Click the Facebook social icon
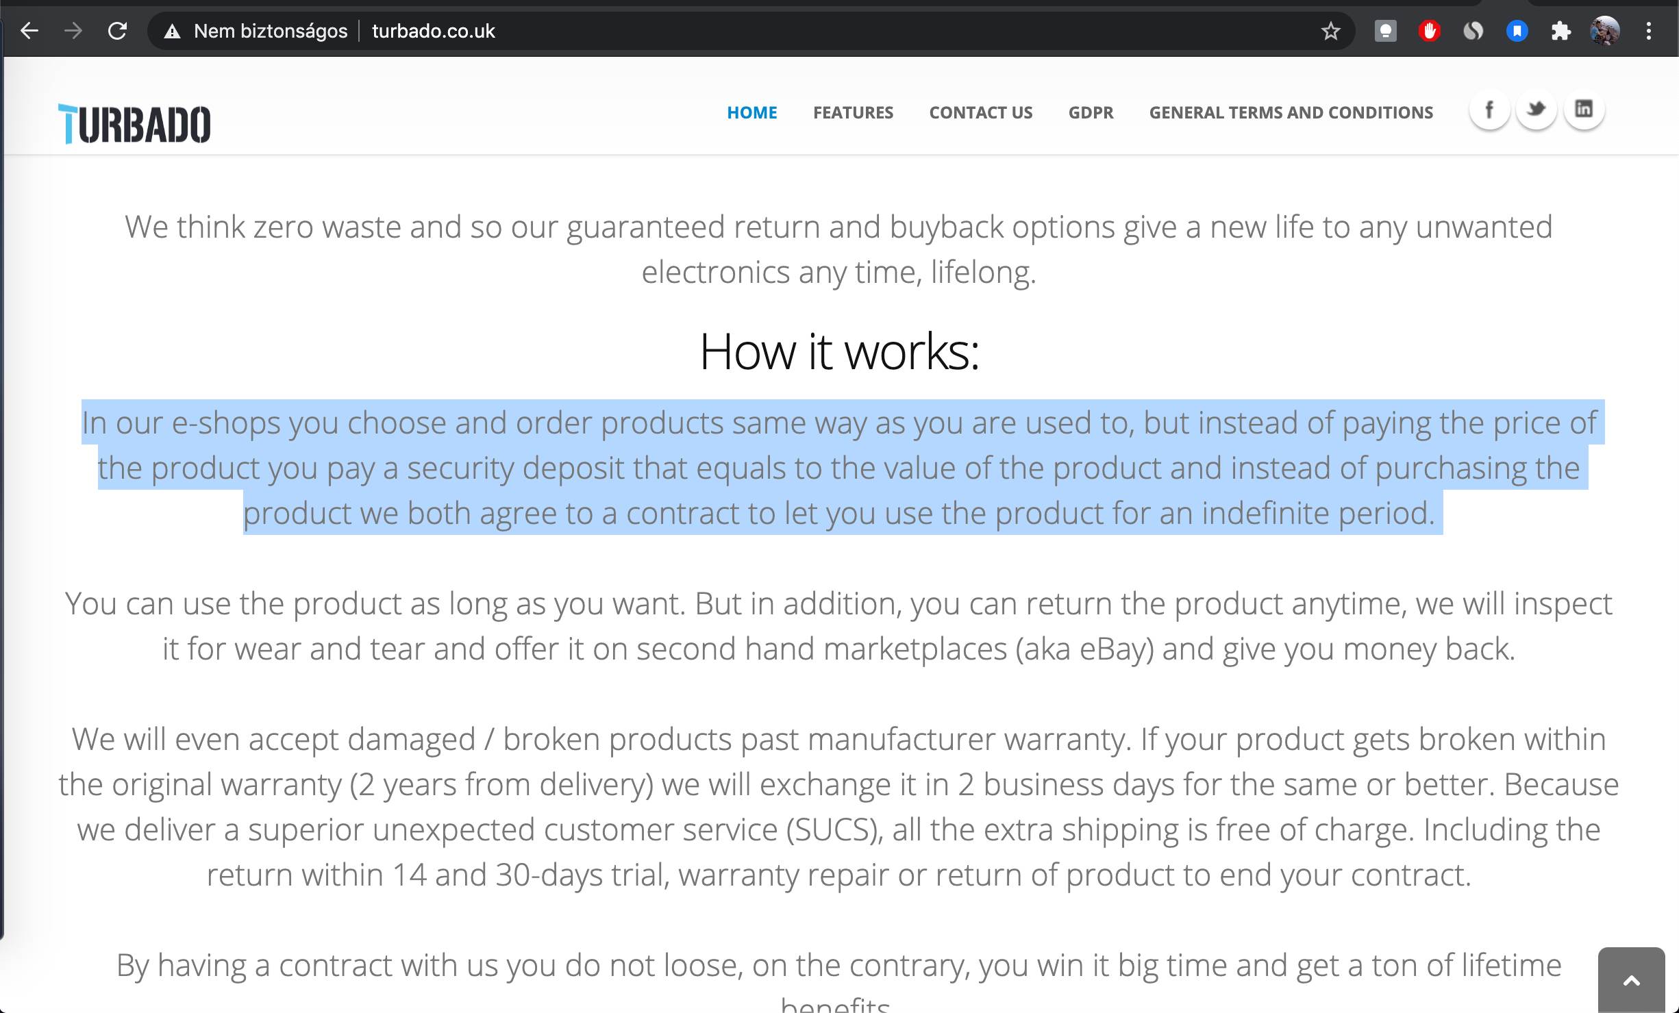The width and height of the screenshot is (1679, 1013). point(1489,110)
